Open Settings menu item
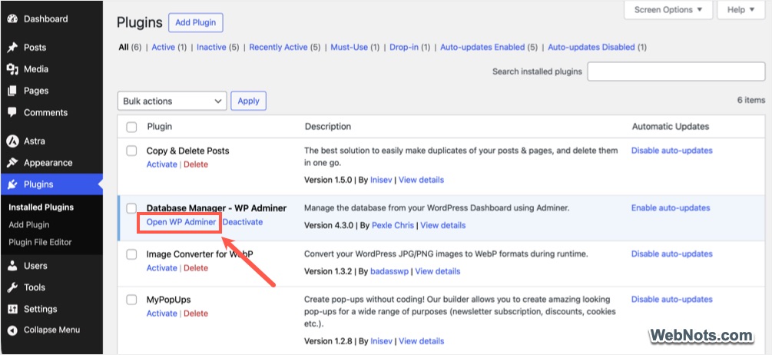Screen dimensions: 772x355 [41, 309]
